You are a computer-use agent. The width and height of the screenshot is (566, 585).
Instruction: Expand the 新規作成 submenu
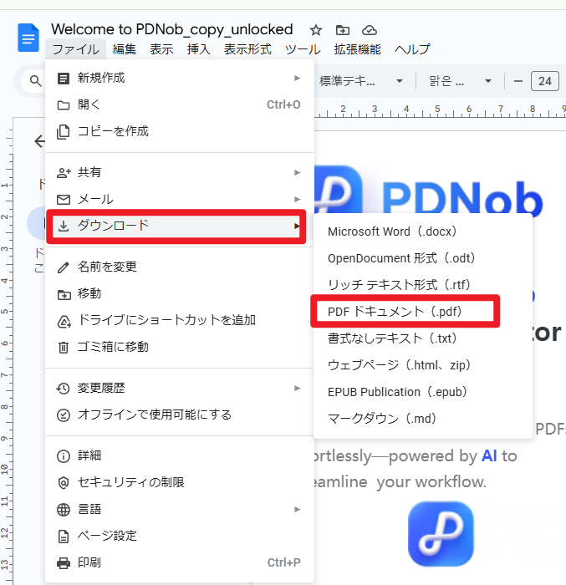[180, 78]
